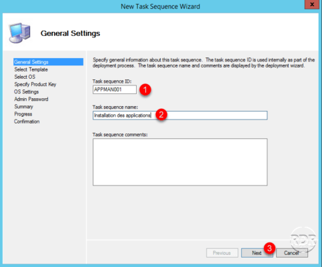Open the Select OS step
The image size is (322, 267).
point(25,77)
